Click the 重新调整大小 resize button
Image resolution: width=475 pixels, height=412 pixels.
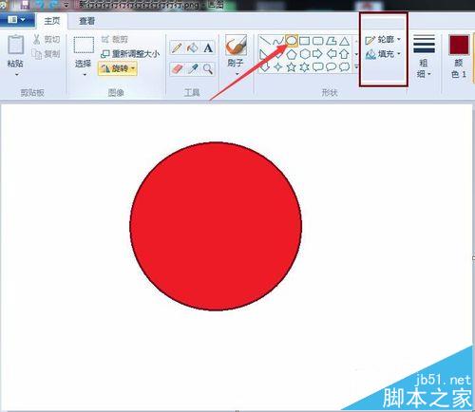(130, 54)
